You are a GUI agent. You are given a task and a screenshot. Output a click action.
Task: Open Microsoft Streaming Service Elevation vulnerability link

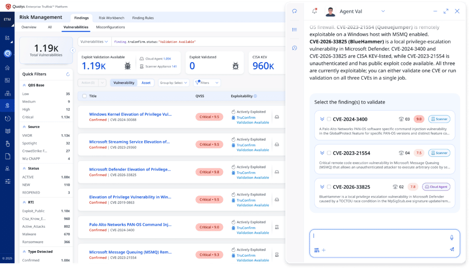(130, 142)
